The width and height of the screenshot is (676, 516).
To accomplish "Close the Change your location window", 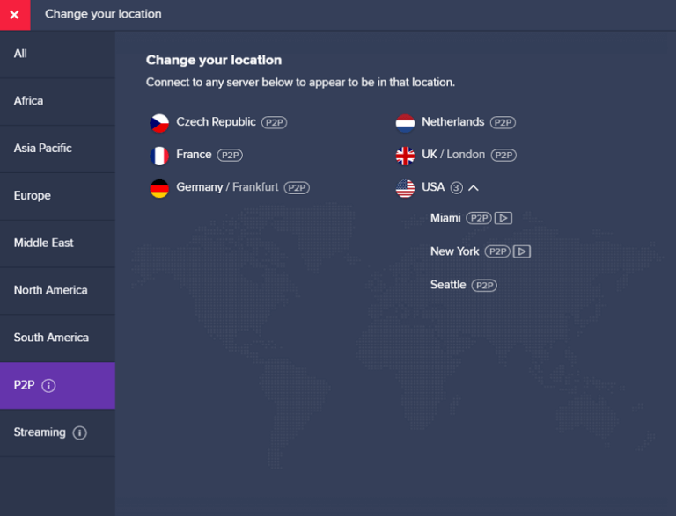I will click(14, 15).
